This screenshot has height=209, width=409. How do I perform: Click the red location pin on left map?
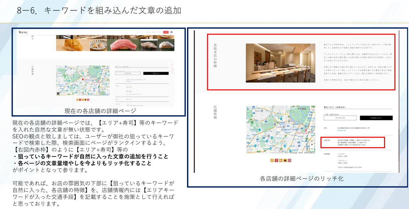(83, 79)
